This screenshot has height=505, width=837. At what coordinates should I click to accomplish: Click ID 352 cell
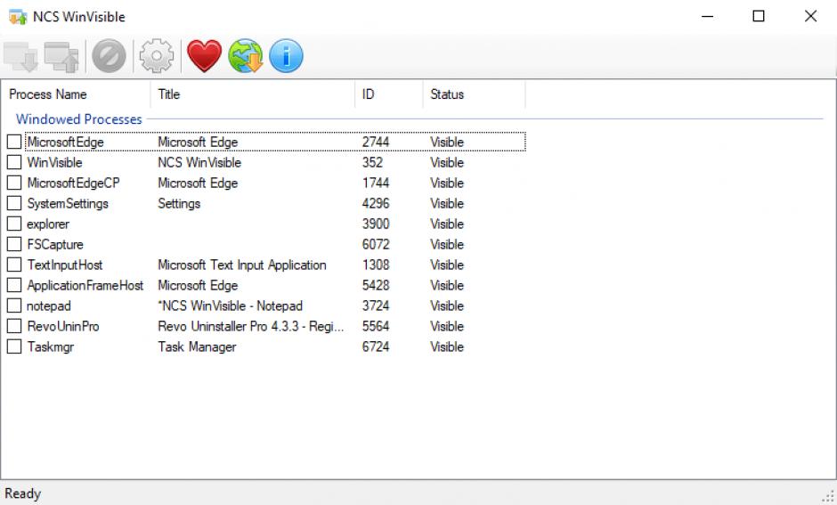tap(372, 162)
